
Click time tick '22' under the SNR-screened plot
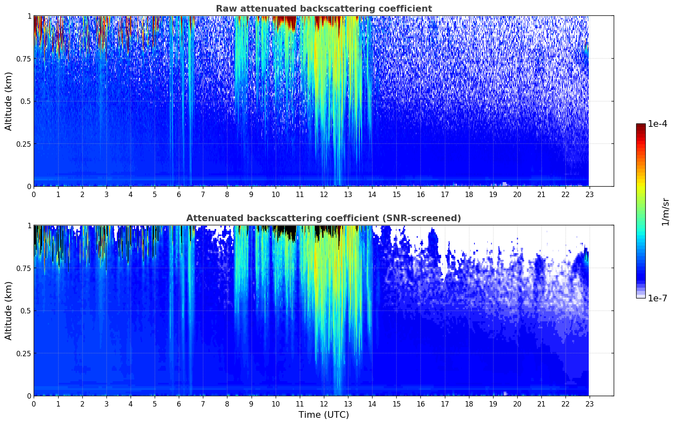[x=565, y=404]
